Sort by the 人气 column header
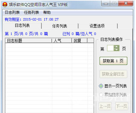 [x=62, y=41]
